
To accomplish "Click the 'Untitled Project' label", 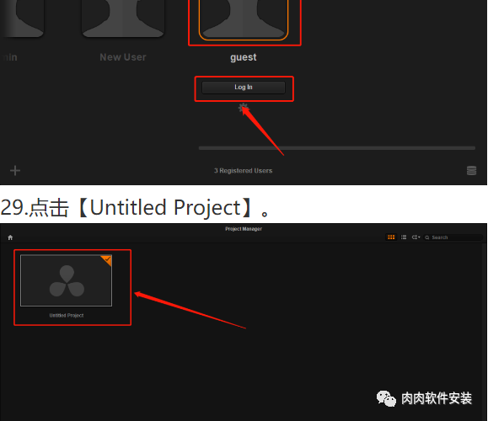I will tap(67, 315).
